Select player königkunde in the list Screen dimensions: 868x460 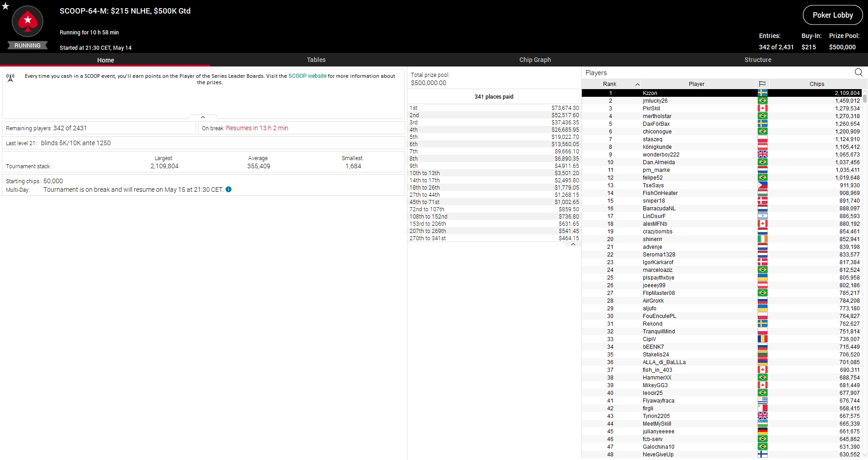pos(722,147)
